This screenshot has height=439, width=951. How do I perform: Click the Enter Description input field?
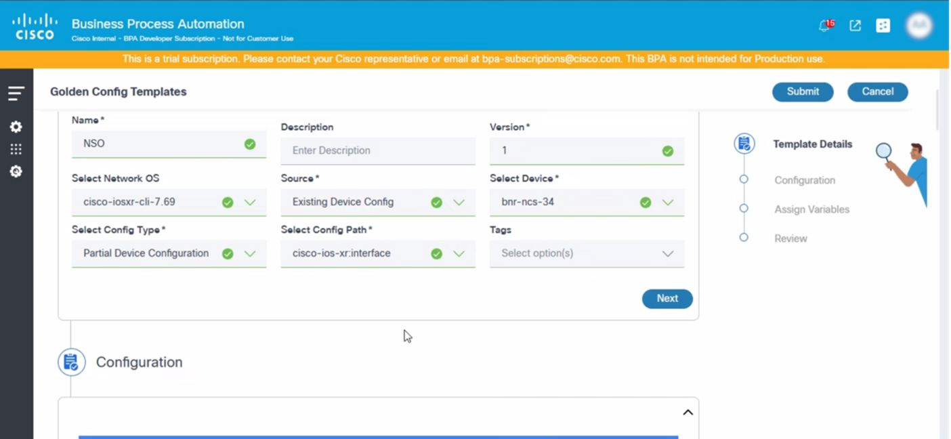(378, 150)
